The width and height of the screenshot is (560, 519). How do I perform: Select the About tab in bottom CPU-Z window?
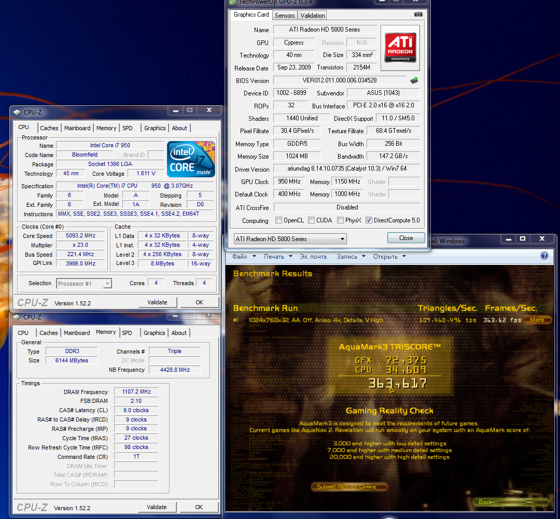[179, 332]
